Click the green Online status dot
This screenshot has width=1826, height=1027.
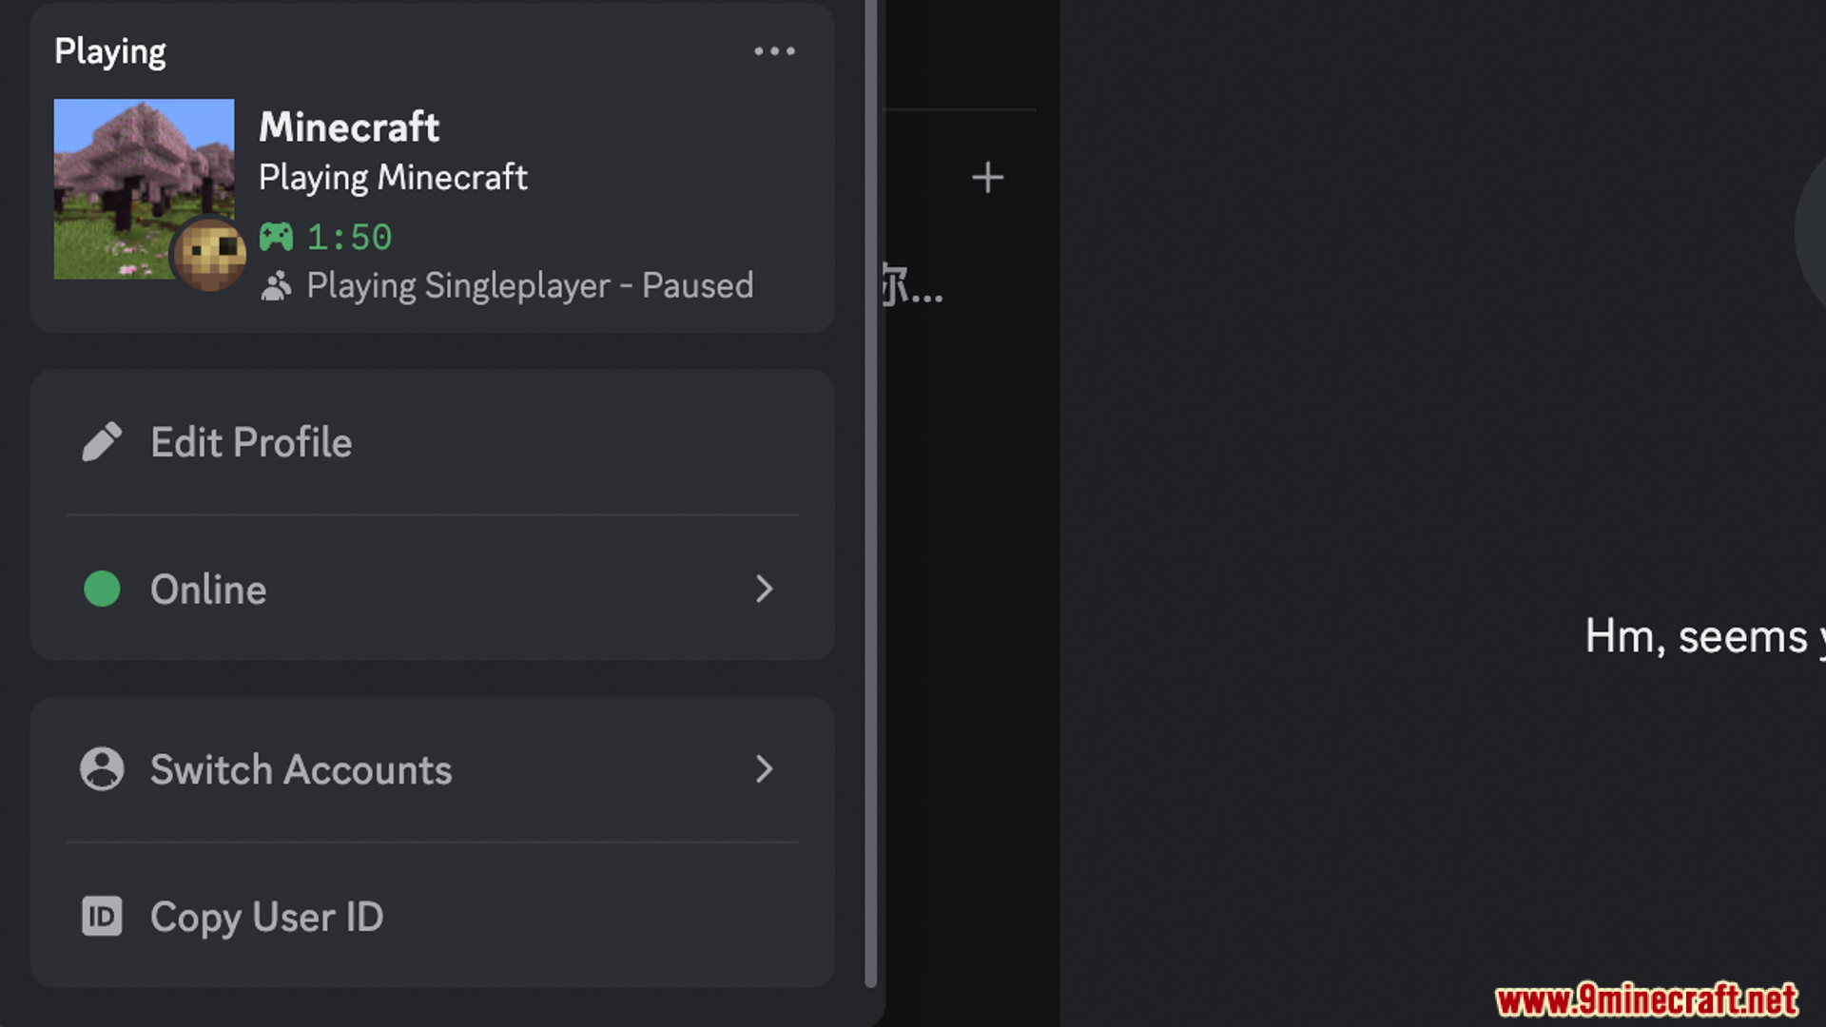[x=102, y=590]
